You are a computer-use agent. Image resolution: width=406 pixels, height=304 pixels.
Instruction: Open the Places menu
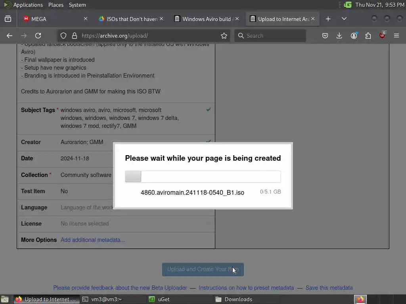56,5
